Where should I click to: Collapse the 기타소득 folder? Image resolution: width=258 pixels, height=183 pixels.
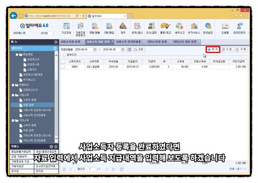pos(13,120)
